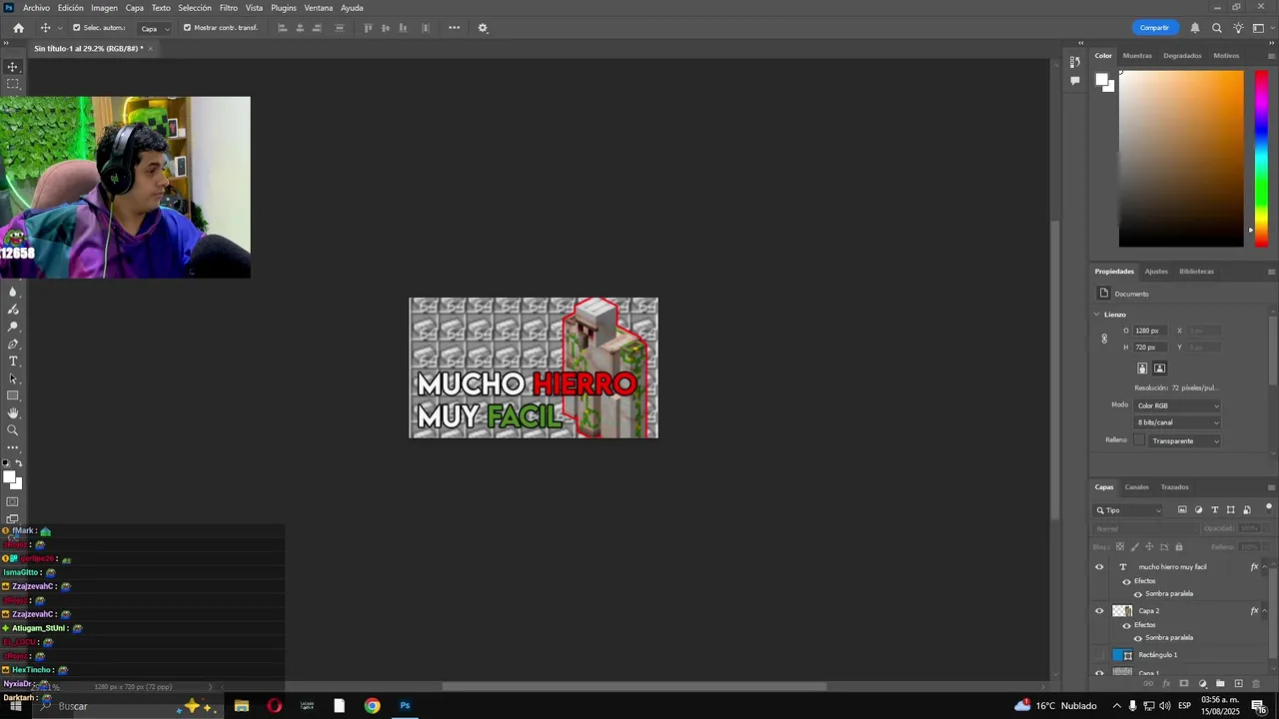
Task: Select the Move tool in the toolbar
Action: click(x=13, y=67)
